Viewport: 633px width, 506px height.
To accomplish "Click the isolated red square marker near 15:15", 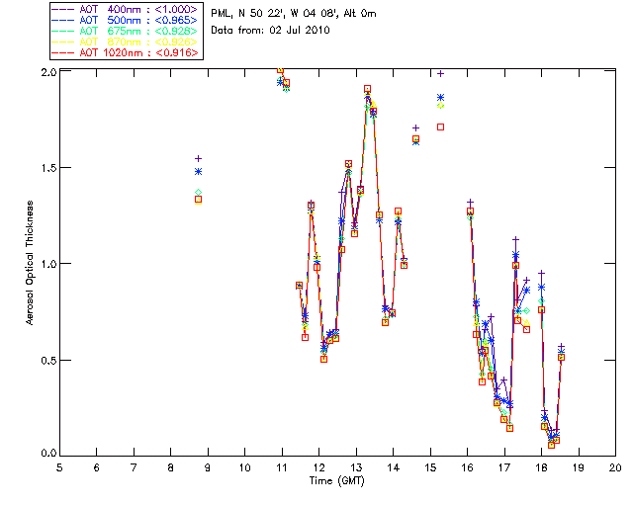I will coord(441,126).
